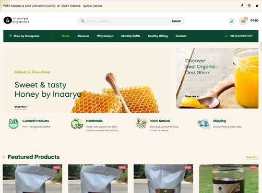
Task: Open the user account icon
Action: point(232,21)
